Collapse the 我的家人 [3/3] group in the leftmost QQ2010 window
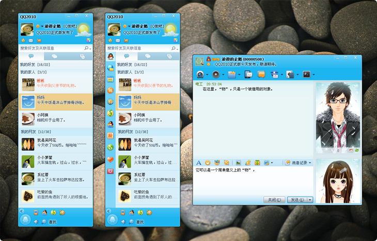 pos(56,72)
